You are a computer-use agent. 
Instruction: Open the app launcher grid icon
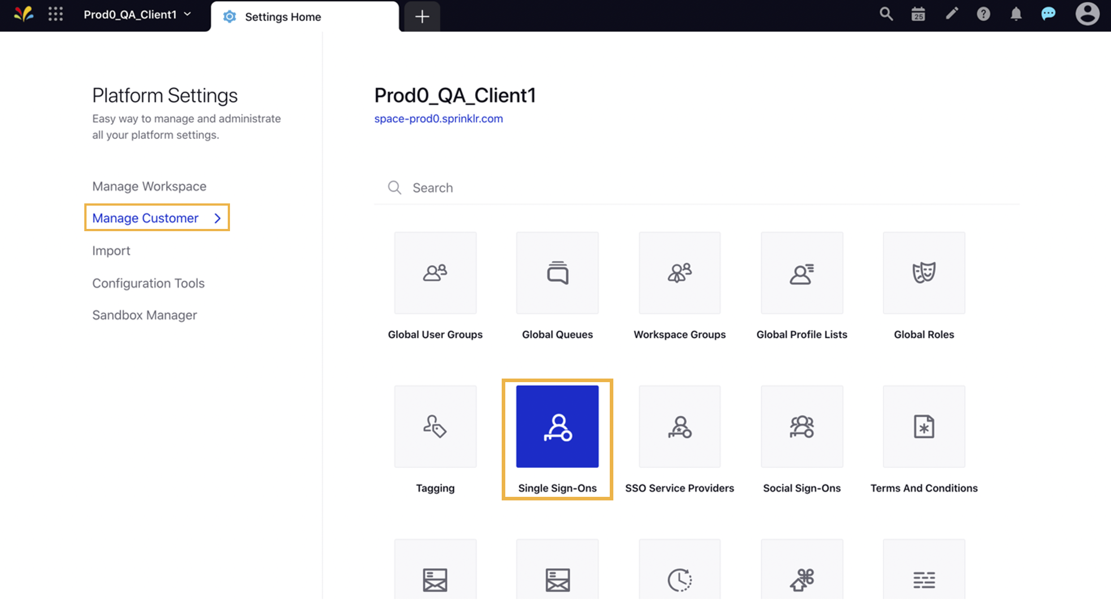[x=56, y=14]
